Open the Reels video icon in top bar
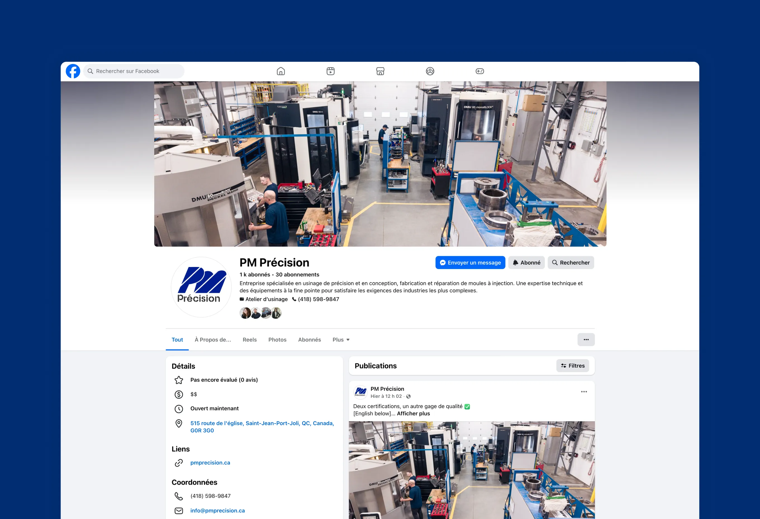The height and width of the screenshot is (519, 760). point(331,71)
